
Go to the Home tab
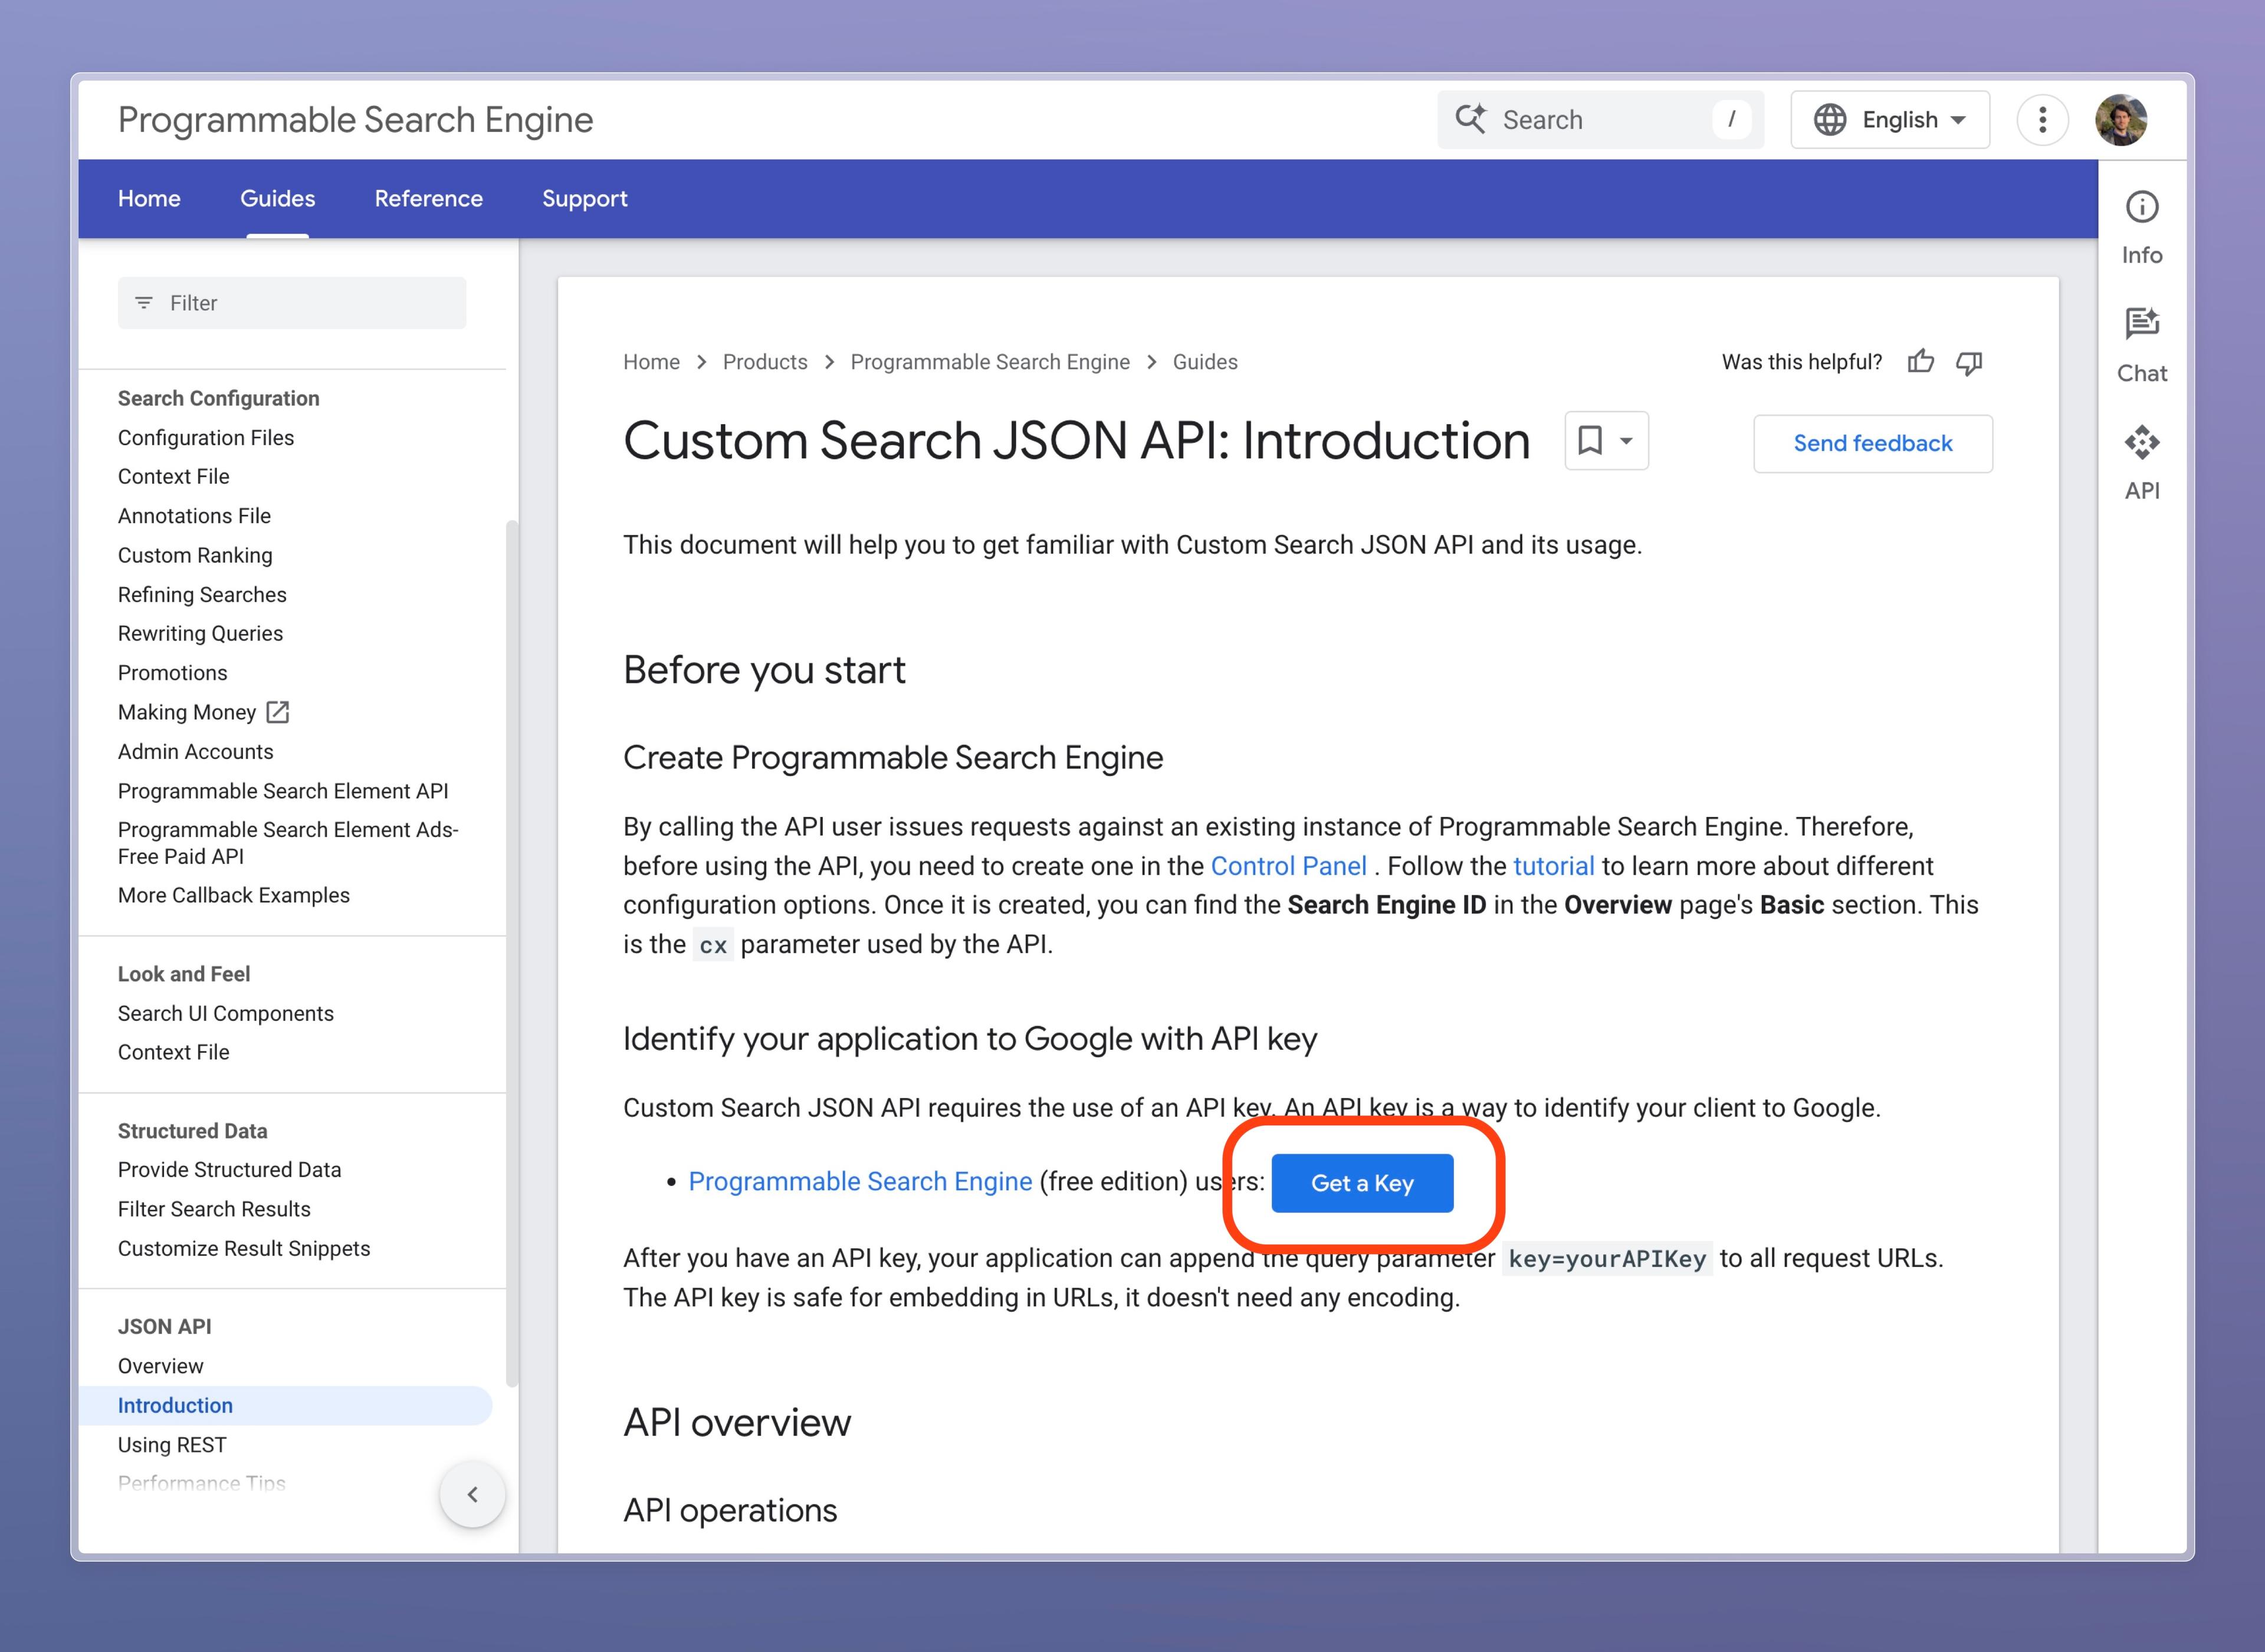149,198
